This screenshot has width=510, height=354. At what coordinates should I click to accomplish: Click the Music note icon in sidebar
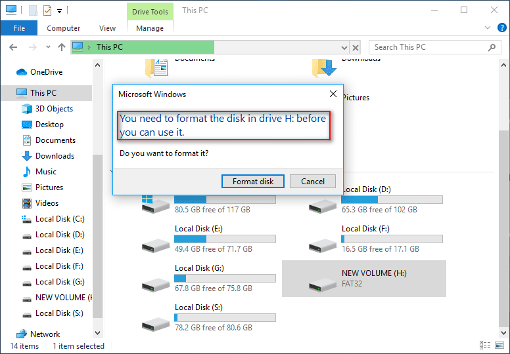coord(27,172)
